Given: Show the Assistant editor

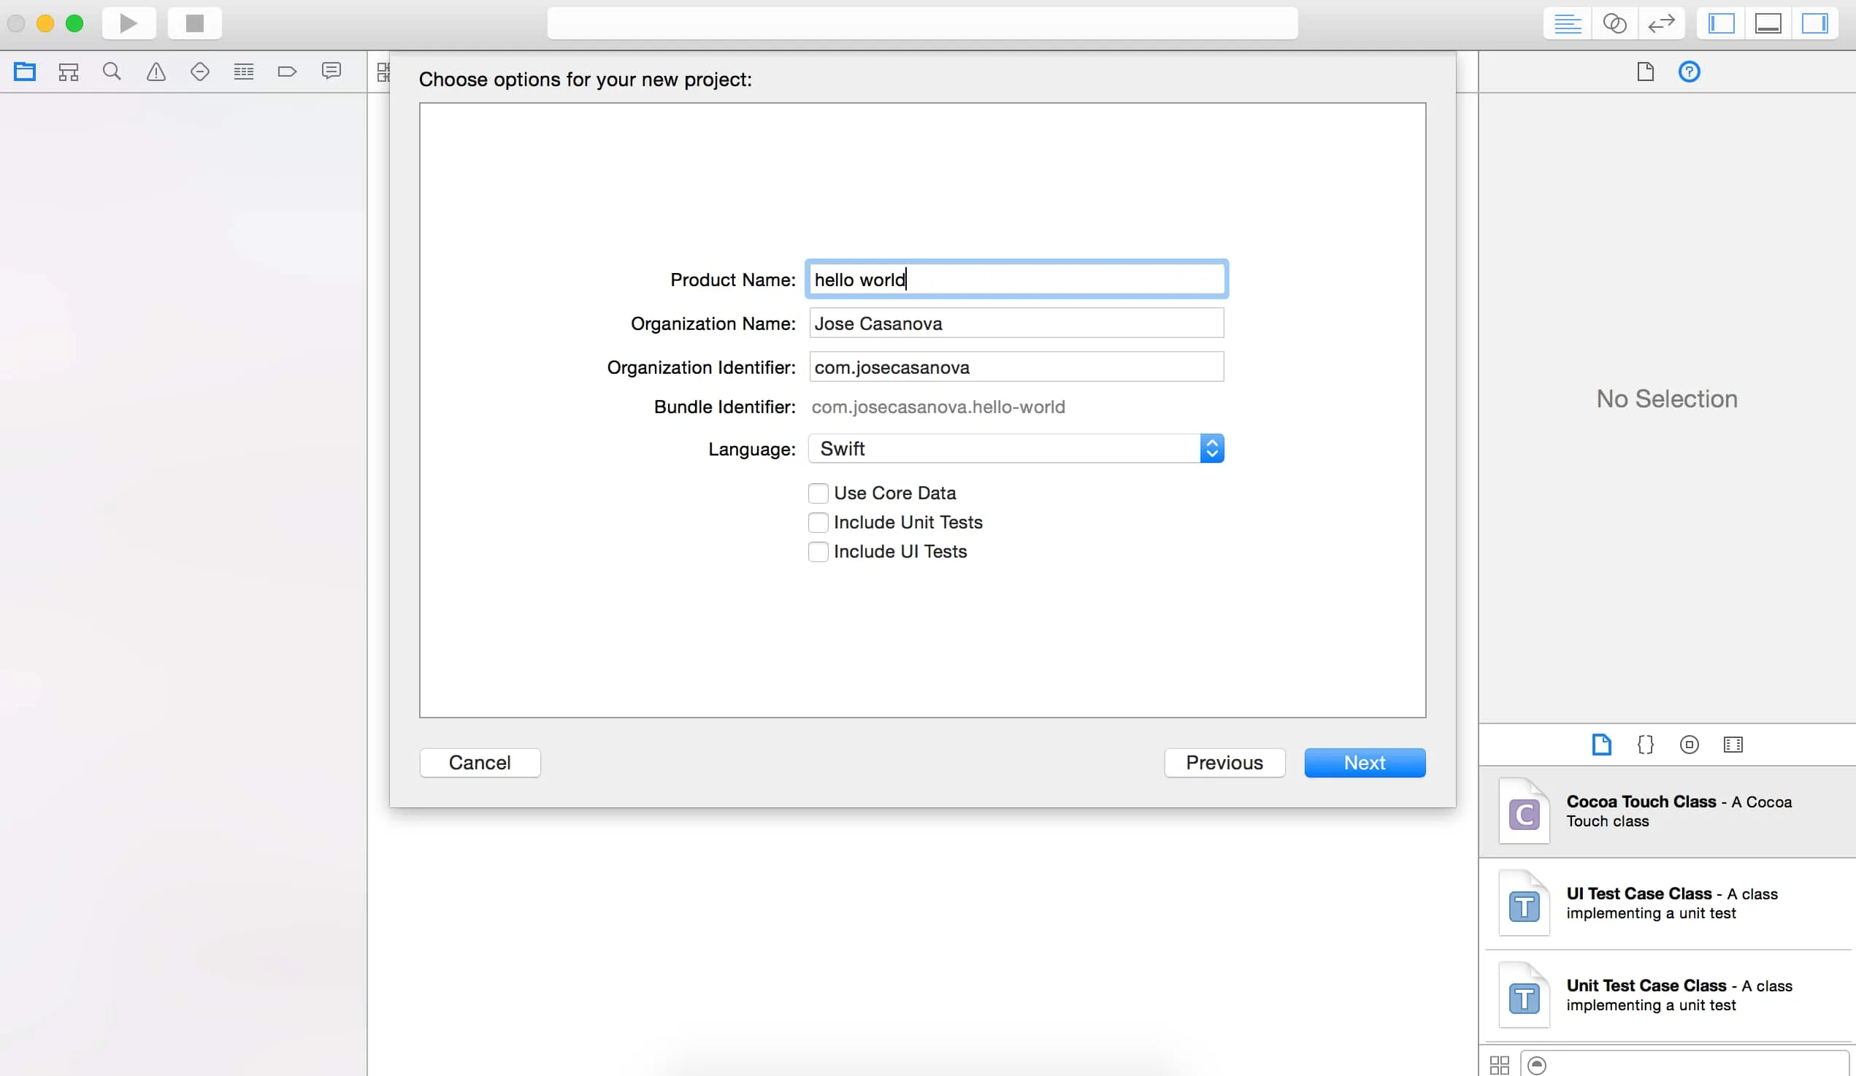Looking at the screenshot, I should click(1615, 23).
